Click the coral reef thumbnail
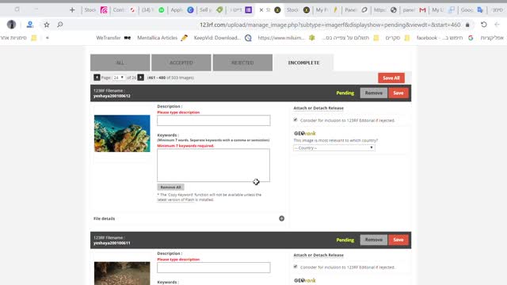The width and height of the screenshot is (507, 285). pos(122,134)
